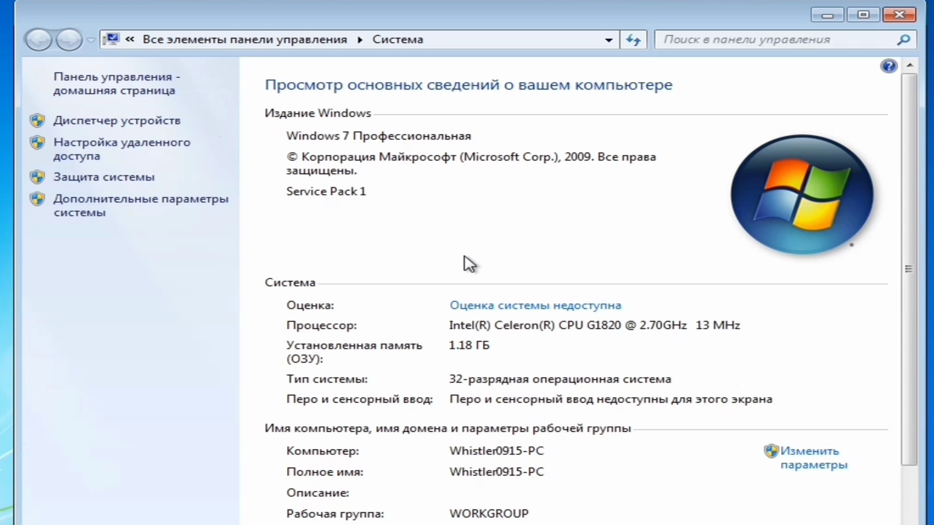
Task: Click scrollbar up arrow
Action: (910, 65)
